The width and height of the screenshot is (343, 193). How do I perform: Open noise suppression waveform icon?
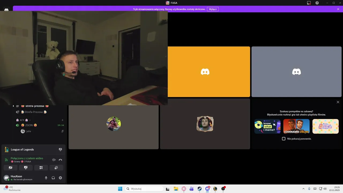pos(54,160)
